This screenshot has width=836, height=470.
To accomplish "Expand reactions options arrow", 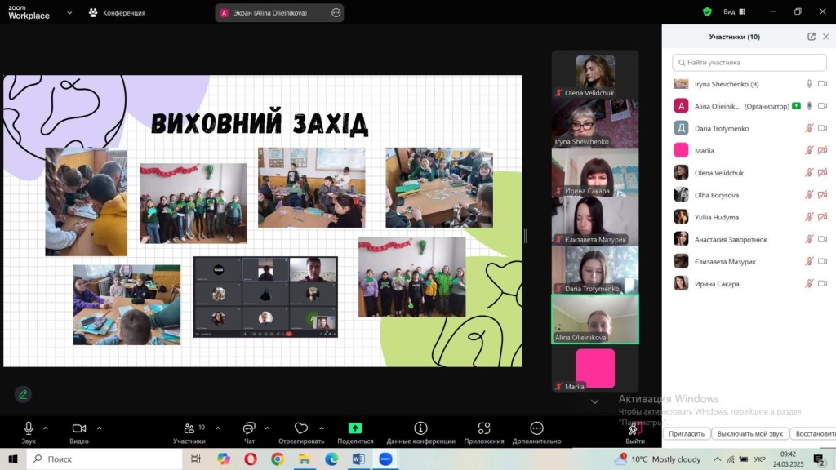I will (x=322, y=428).
